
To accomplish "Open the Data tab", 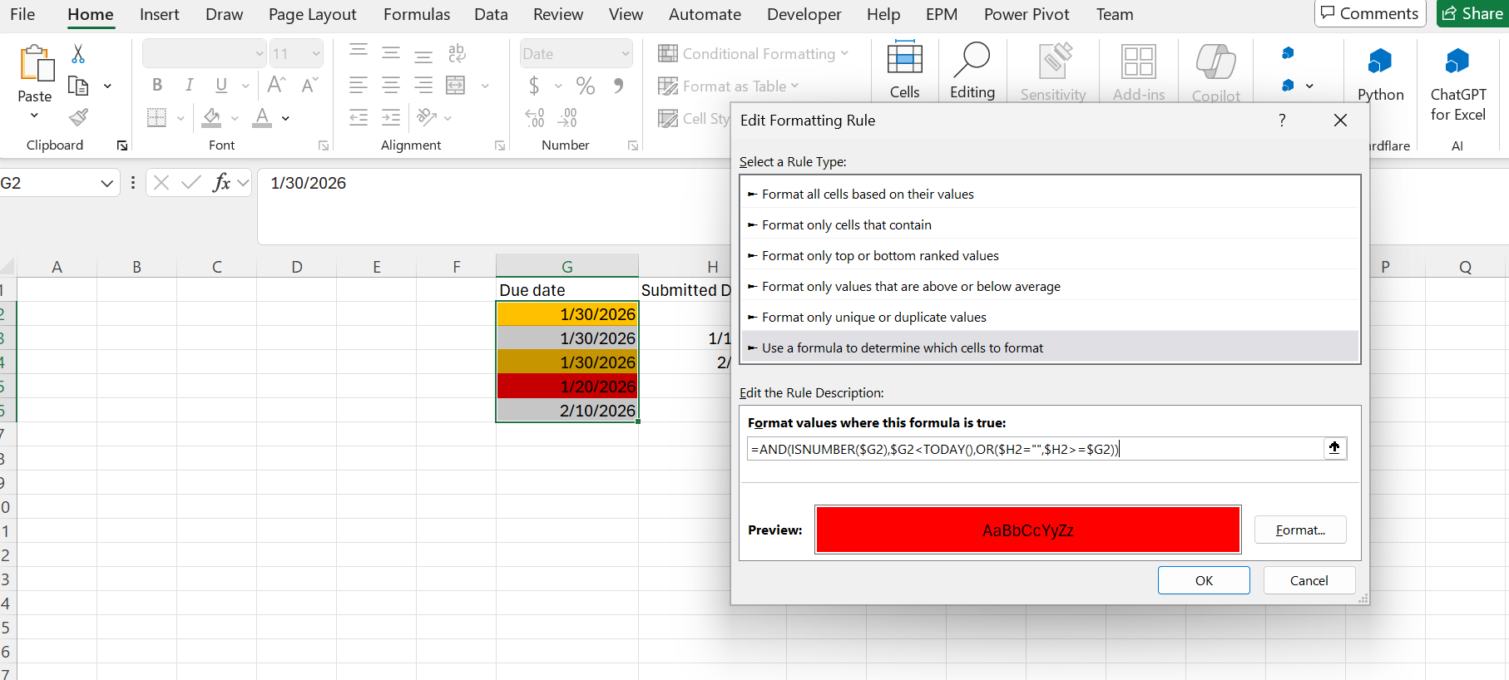I will click(491, 14).
